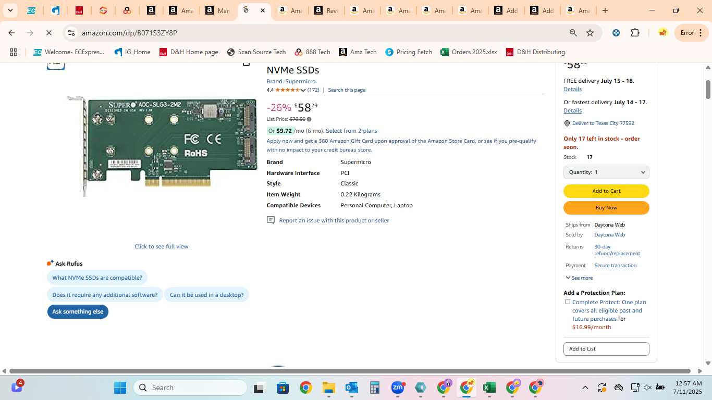Open the blue pinned extension icon
The width and height of the screenshot is (712, 400).
(616, 33)
